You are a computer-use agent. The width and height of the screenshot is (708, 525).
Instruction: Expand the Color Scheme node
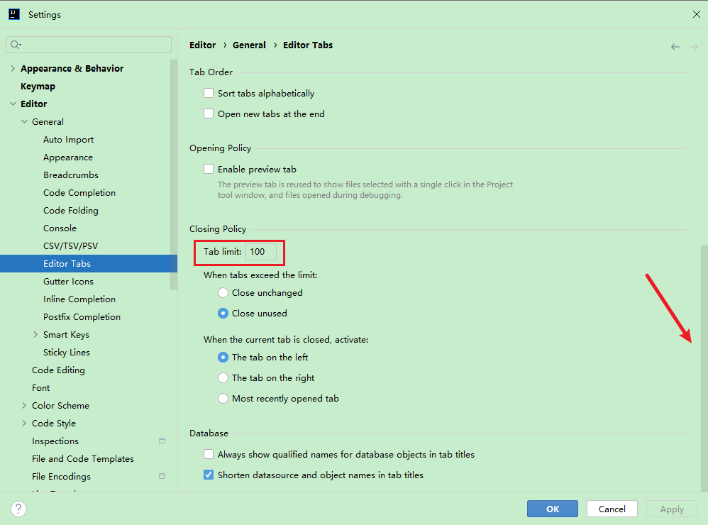pos(24,406)
